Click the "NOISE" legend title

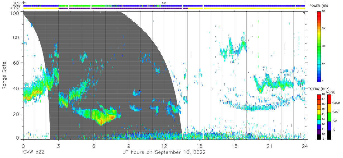pyautogui.click(x=330, y=92)
